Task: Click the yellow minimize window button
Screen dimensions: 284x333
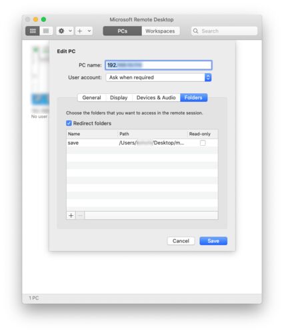Action: tap(35, 19)
